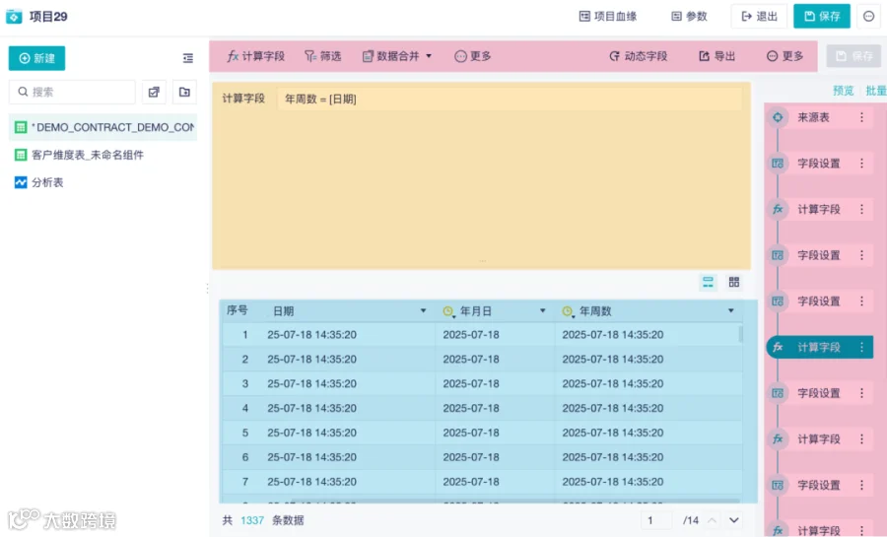The width and height of the screenshot is (887, 537).
Task: Click the page number input field
Action: coord(656,520)
